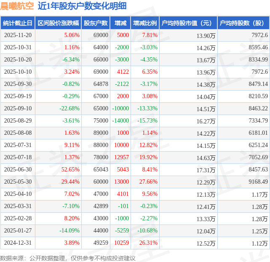Select the 增减比例 column header
Screen dimensions: 270x262
[x=144, y=23]
